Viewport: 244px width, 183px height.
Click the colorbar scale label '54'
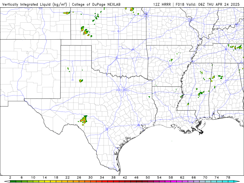pos(159,178)
